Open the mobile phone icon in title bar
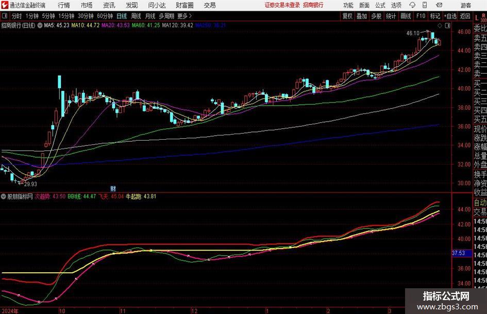 425,5
